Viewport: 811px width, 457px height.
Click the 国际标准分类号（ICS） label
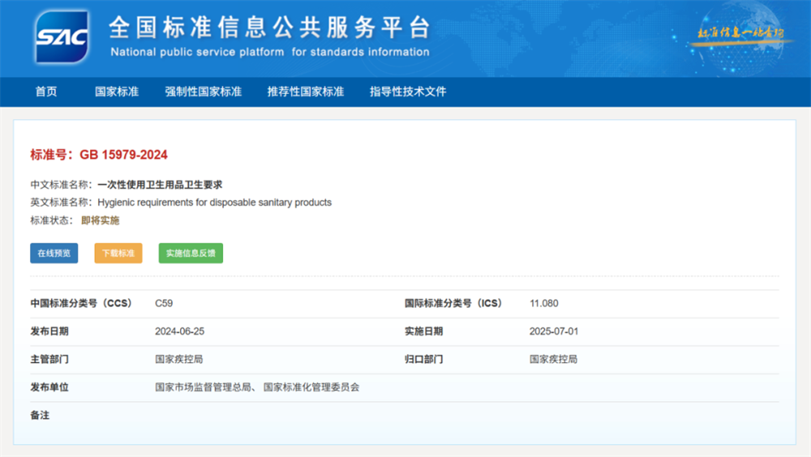pyautogui.click(x=453, y=304)
